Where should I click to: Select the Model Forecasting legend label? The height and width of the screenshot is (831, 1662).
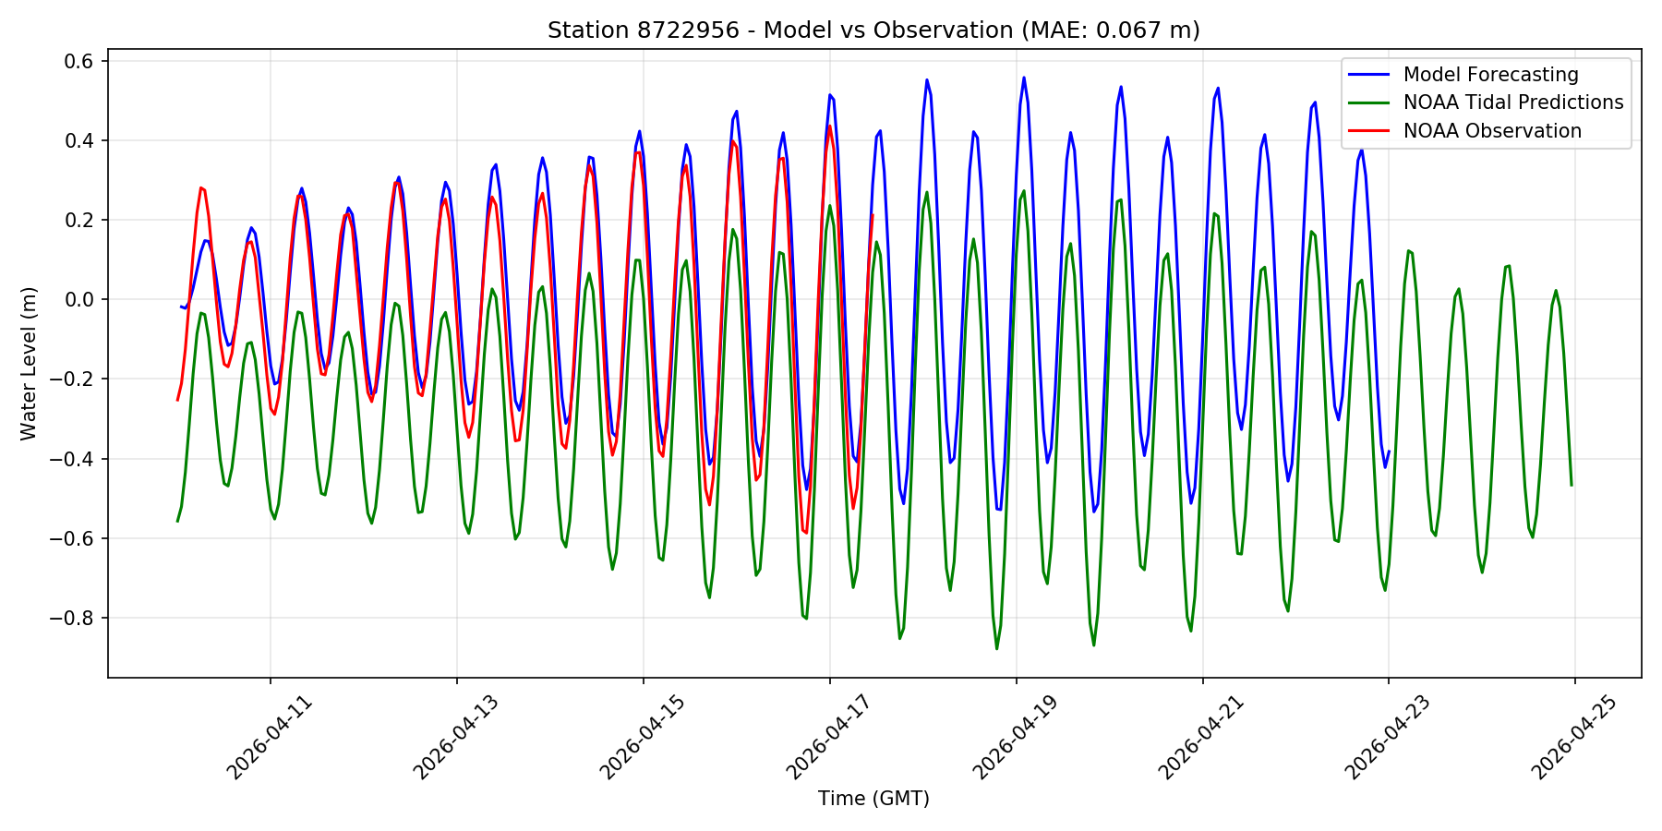1490,75
